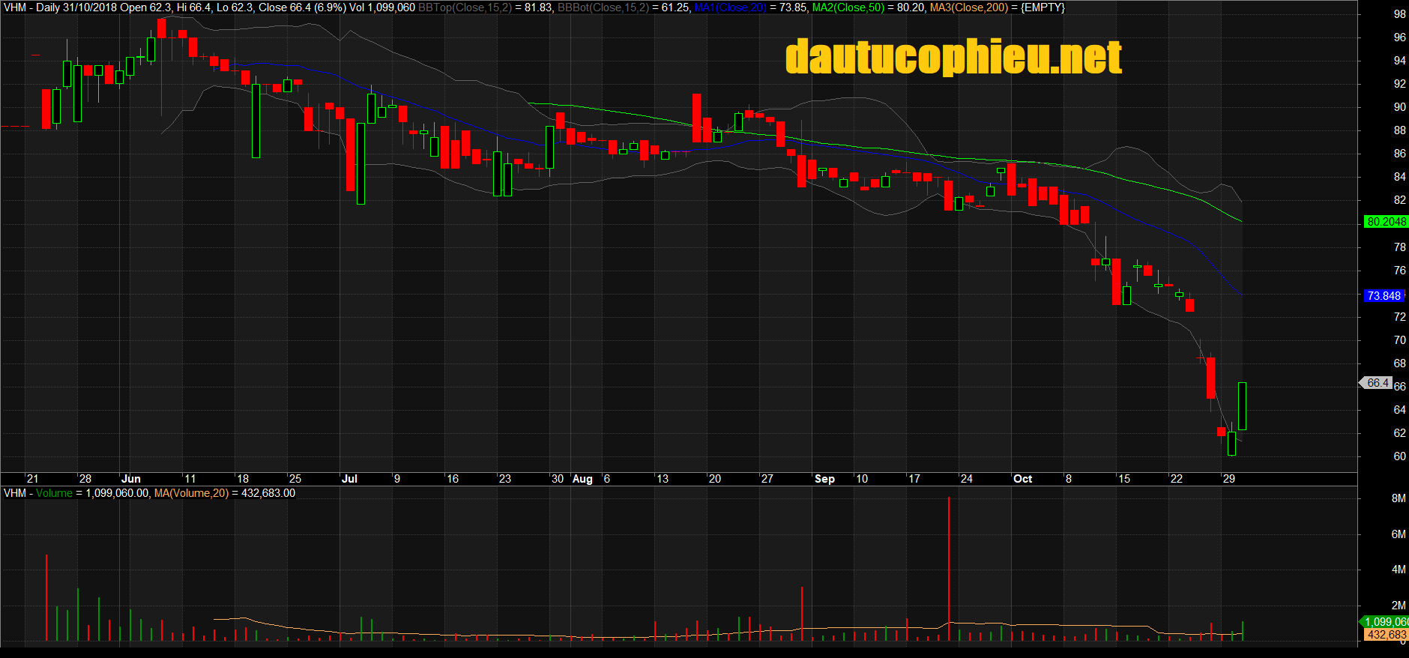Select the MA2(Close,50) legend label
The height and width of the screenshot is (658, 1409).
[848, 7]
